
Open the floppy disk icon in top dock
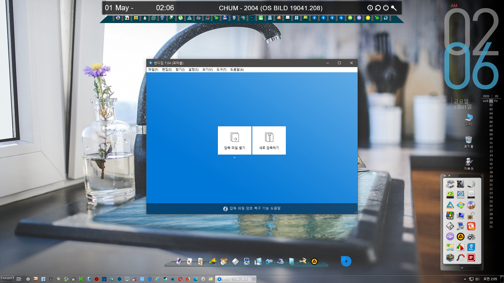tap(225, 18)
